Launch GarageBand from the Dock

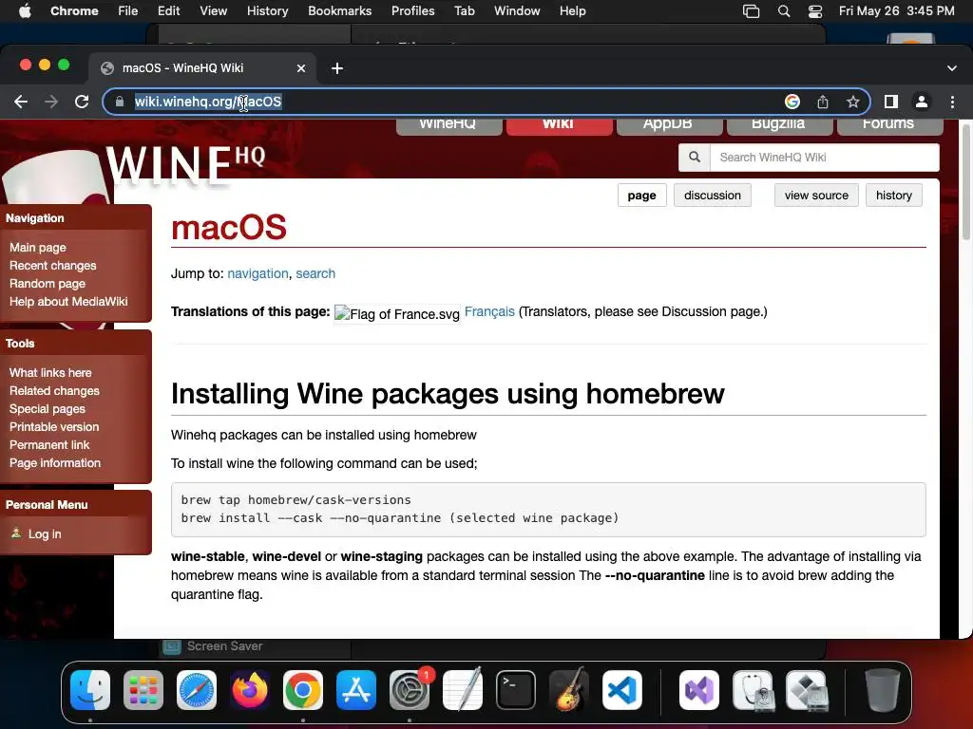pos(569,690)
